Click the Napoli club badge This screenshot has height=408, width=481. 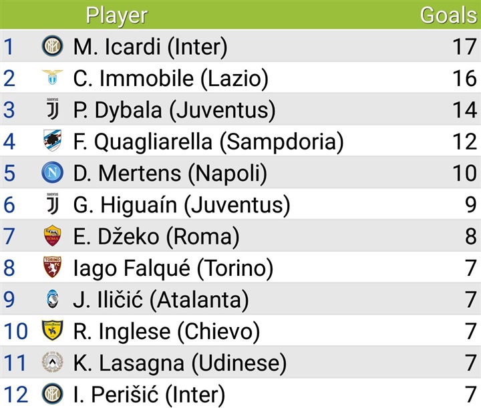click(x=52, y=173)
